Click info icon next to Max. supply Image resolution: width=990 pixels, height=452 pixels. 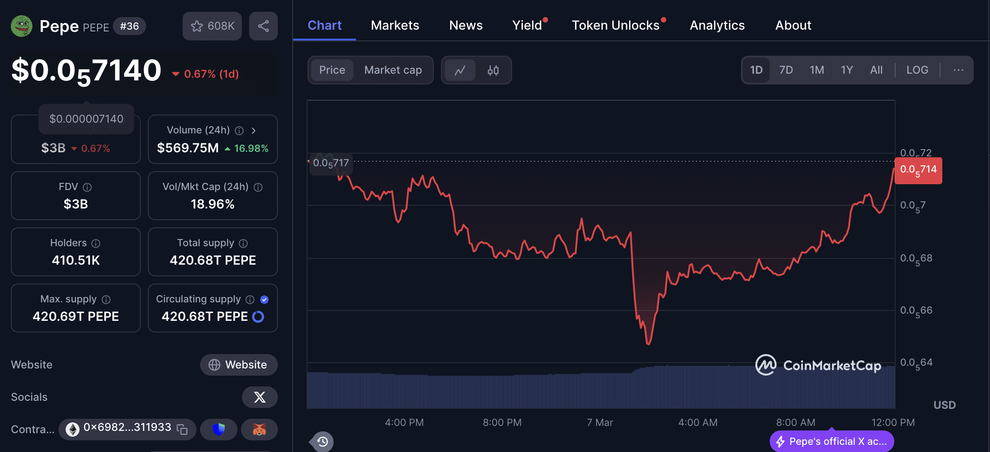[106, 299]
